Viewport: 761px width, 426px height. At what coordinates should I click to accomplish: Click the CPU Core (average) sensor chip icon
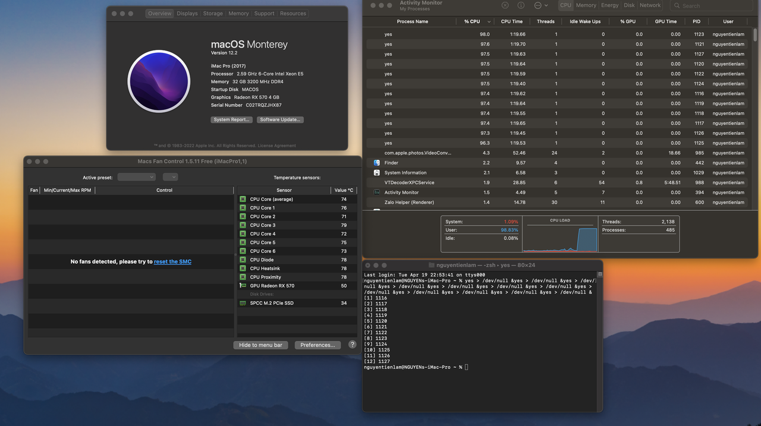(243, 199)
